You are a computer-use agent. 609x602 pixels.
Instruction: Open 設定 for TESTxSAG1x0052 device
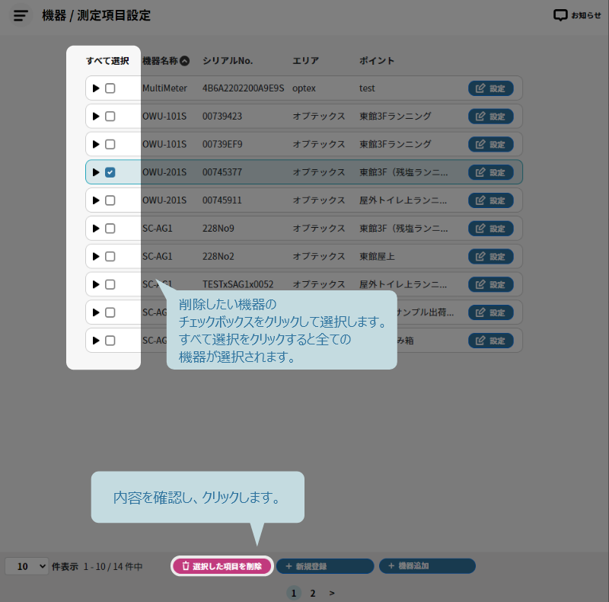pyautogui.click(x=490, y=284)
